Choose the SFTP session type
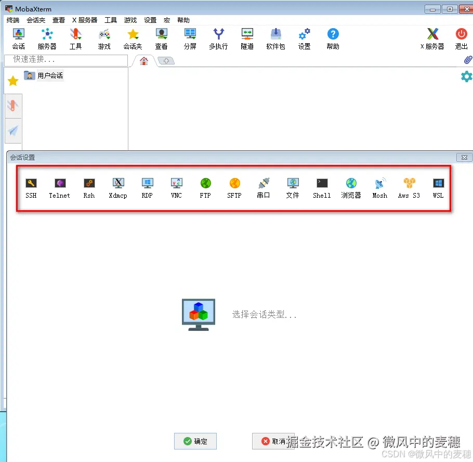This screenshot has width=473, height=462. click(234, 188)
